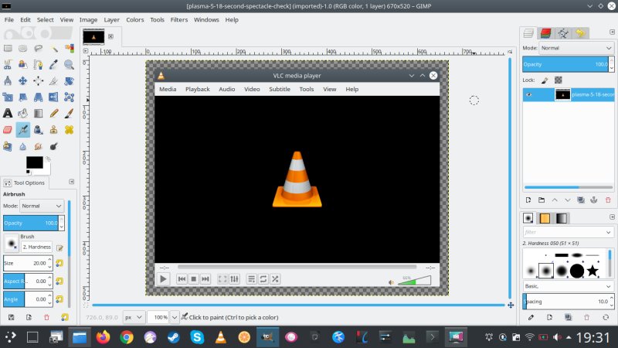Open the layer Mode dropdown
The width and height of the screenshot is (618, 348).
(x=576, y=48)
